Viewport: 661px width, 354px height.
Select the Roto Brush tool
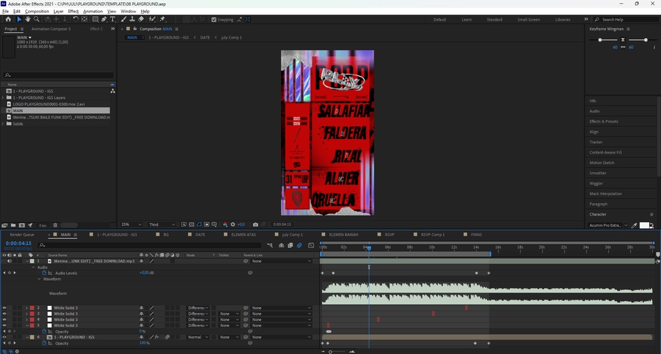(152, 19)
